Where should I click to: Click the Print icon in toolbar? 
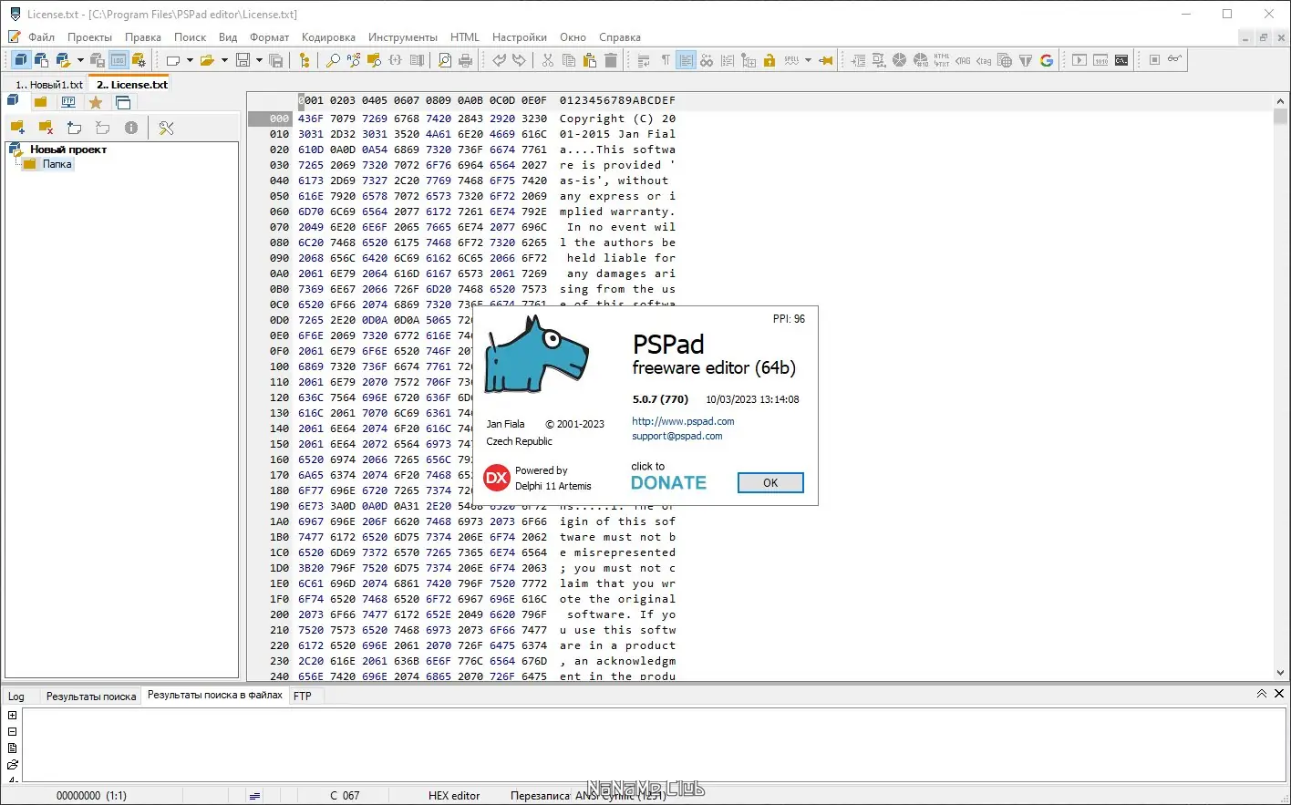(466, 60)
